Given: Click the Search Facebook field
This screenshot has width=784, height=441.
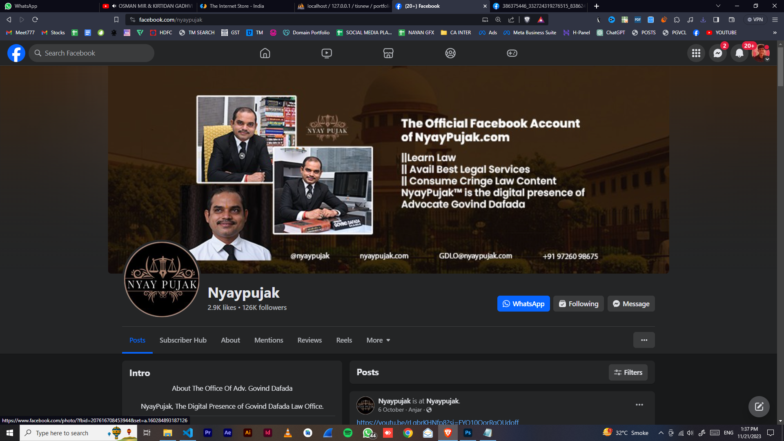Looking at the screenshot, I should [91, 53].
